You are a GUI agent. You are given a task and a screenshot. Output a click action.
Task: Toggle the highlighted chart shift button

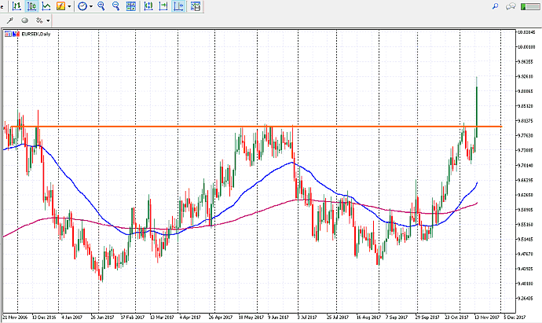click(178, 6)
